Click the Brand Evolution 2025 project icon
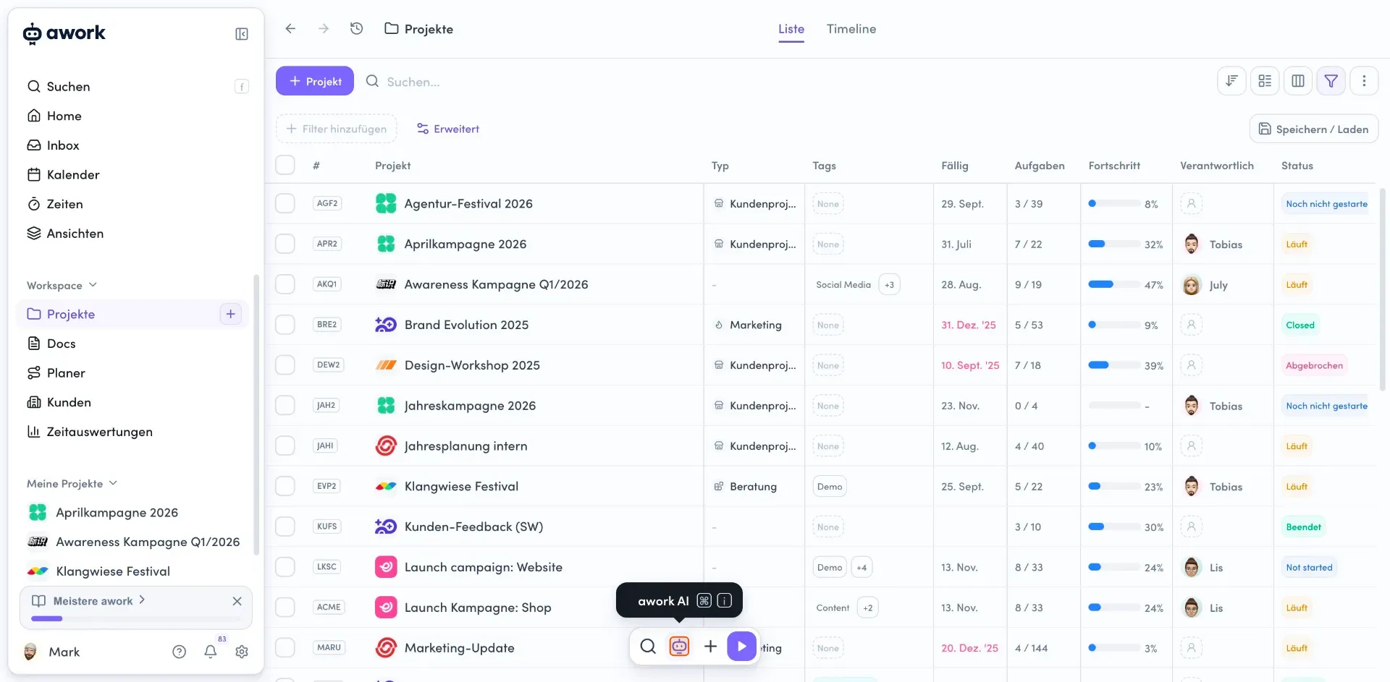 pyautogui.click(x=386, y=325)
